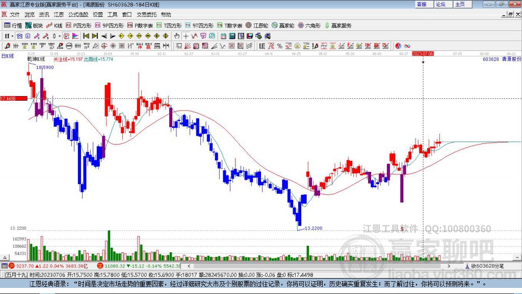Screen dimensions: 522x294
Task: Jump to last bar with green skip-forward icon
Action: (95, 36)
